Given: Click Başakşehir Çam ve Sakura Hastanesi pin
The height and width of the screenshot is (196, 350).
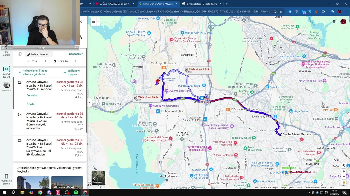Looking at the screenshot, I should (x=172, y=40).
